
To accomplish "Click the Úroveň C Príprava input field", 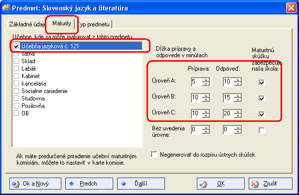I will 196,114.
